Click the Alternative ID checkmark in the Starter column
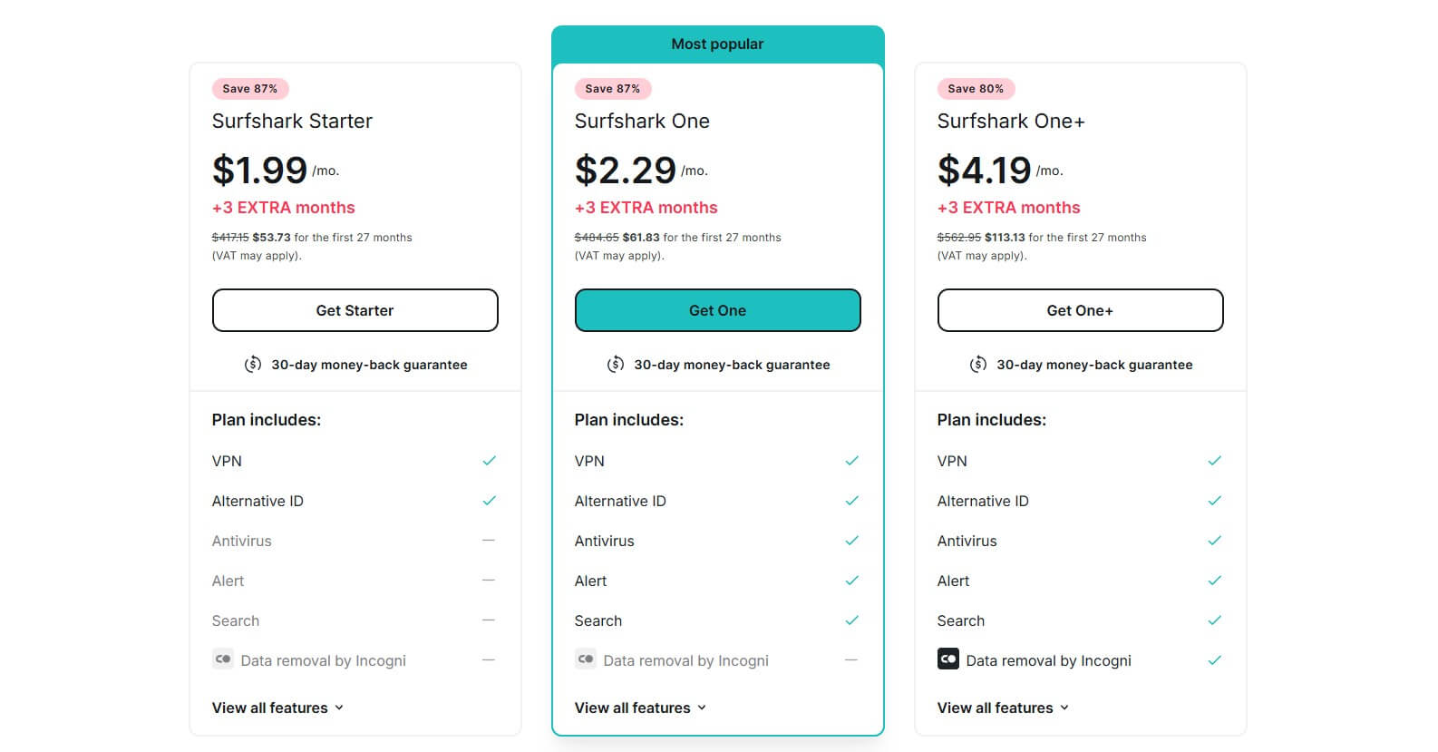This screenshot has height=752, width=1438. click(x=490, y=500)
